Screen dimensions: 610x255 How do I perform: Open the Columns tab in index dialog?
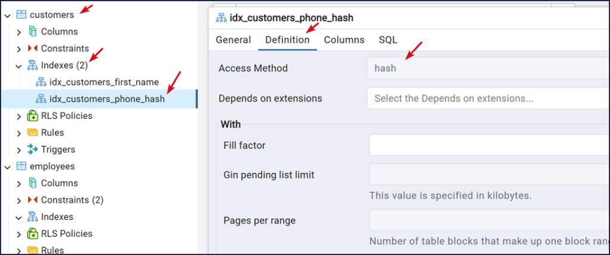(344, 40)
